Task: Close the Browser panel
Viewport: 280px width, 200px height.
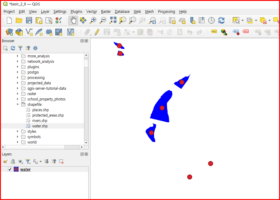Action: coord(86,41)
